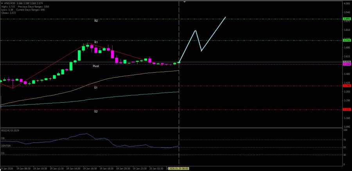Click the RSI scale value 30
Image resolution: width=352 pixels, height=171 pixels.
pyautogui.click(x=345, y=155)
